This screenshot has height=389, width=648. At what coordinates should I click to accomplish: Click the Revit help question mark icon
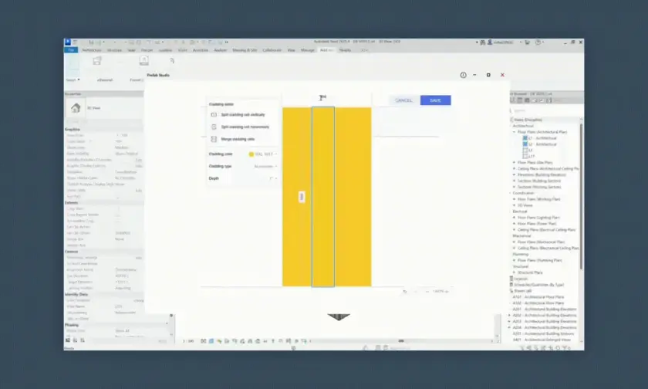tap(538, 42)
